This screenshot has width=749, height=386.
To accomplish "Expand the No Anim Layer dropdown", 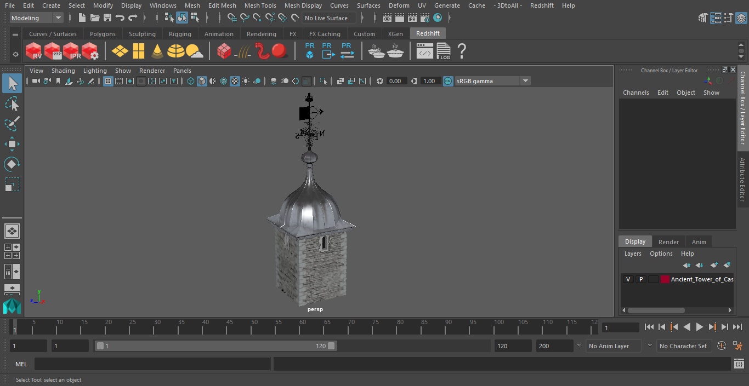I will 579,345.
